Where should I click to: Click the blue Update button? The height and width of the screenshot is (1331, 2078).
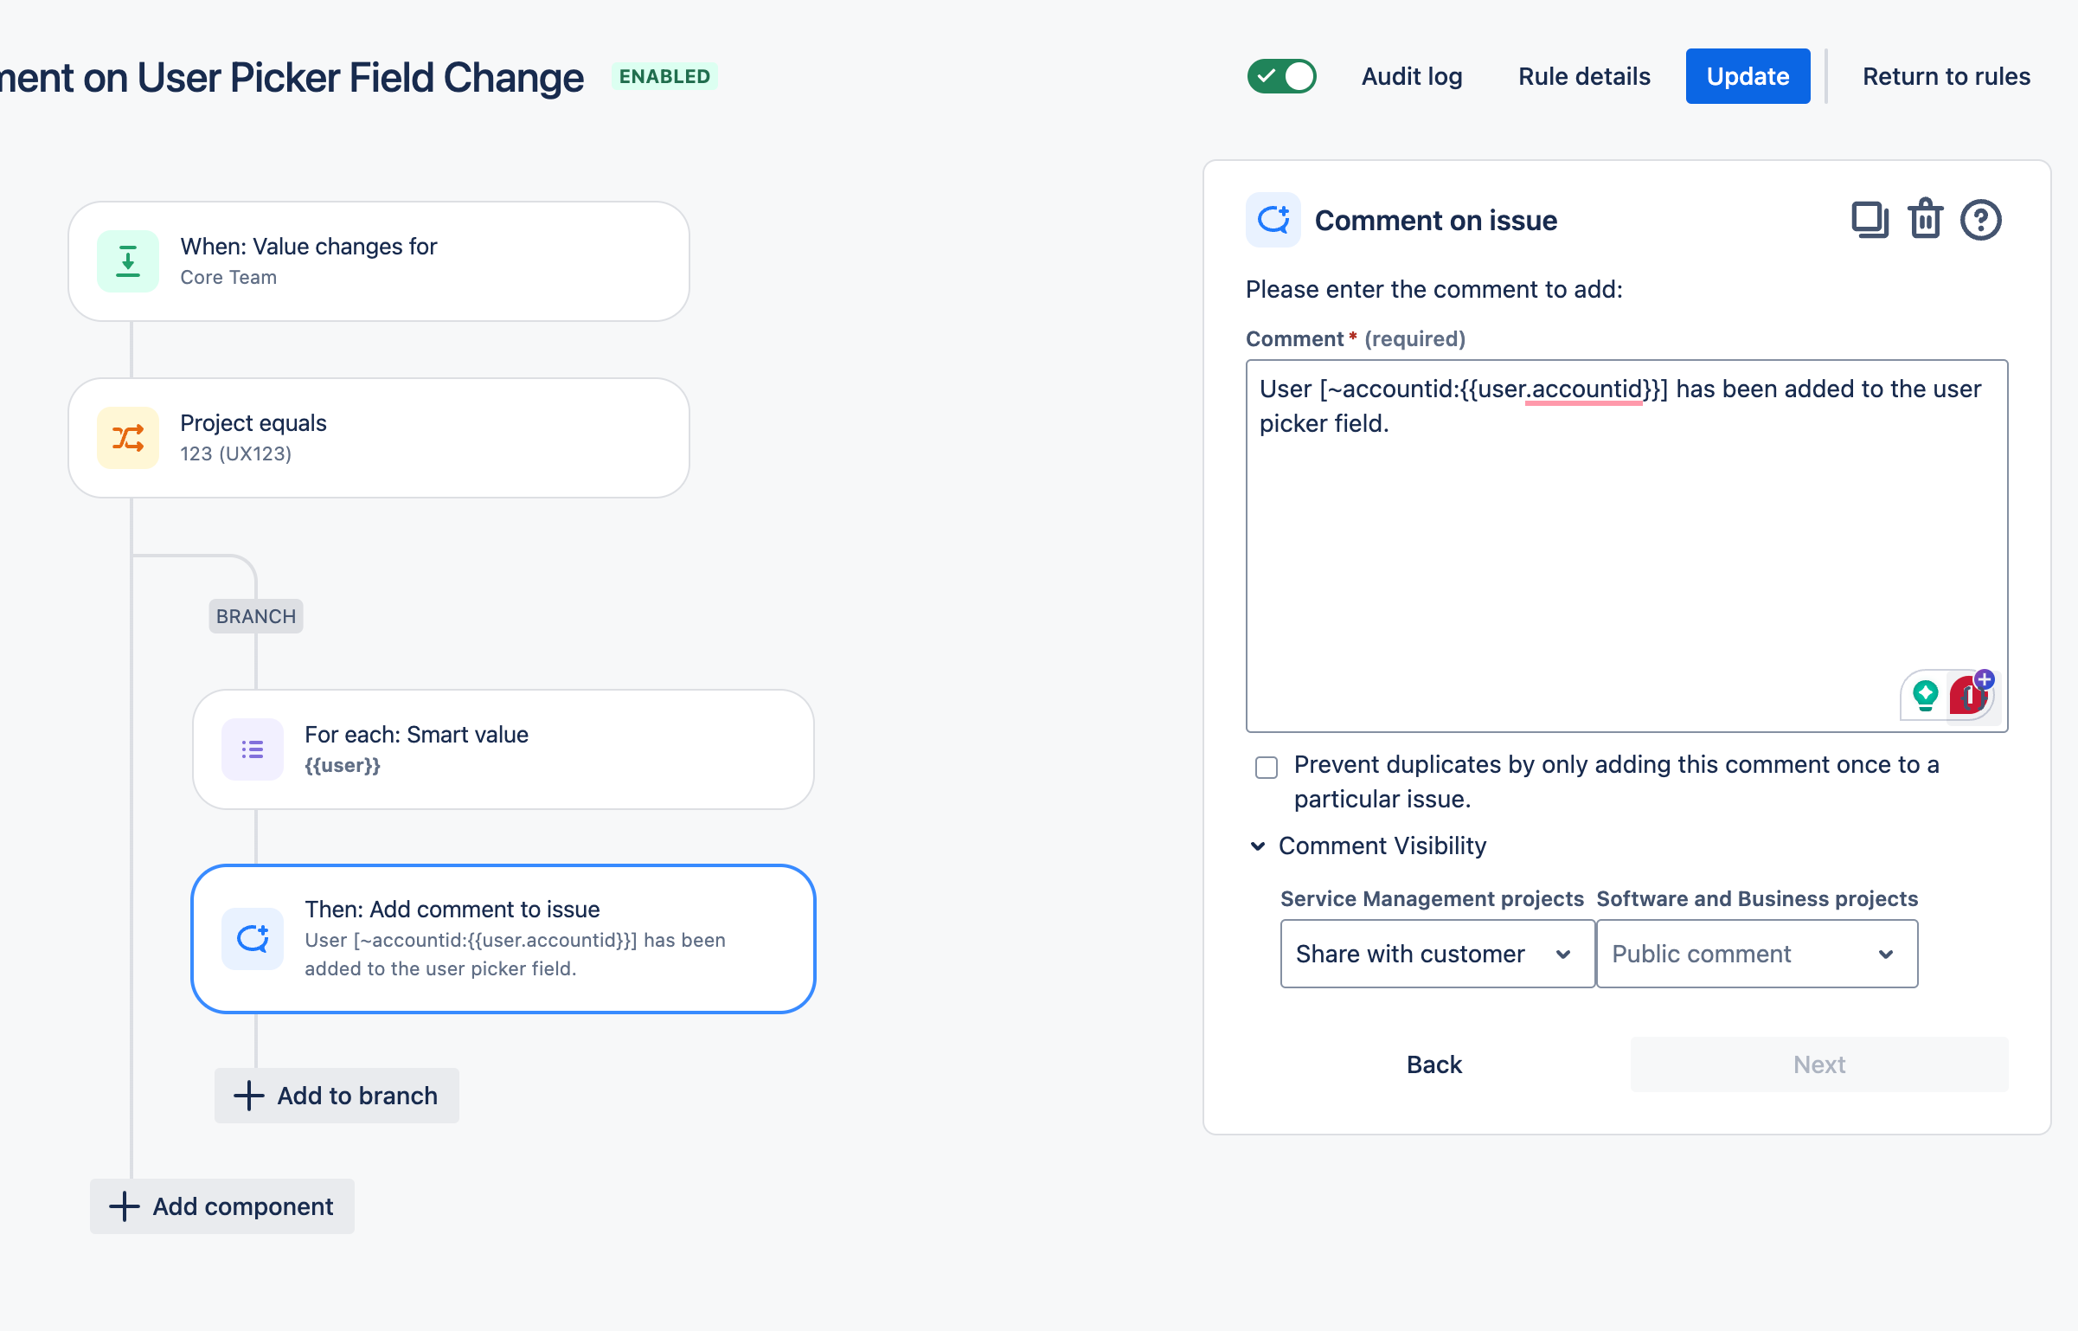click(1748, 76)
